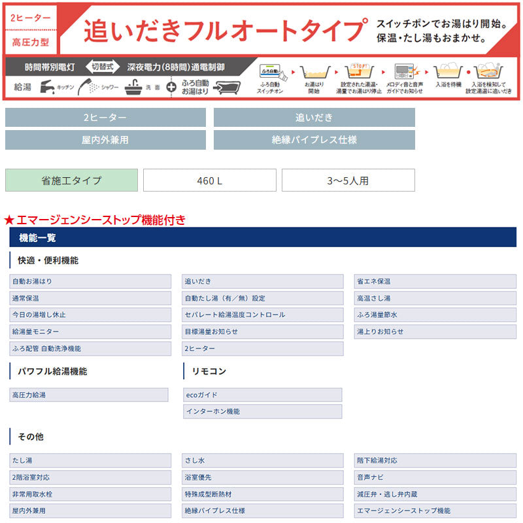The height and width of the screenshot is (523, 523).
Task: Click the 2ヒーター red label box
Action: point(31,18)
